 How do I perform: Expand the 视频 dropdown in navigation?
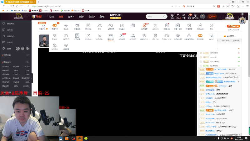[81, 17]
